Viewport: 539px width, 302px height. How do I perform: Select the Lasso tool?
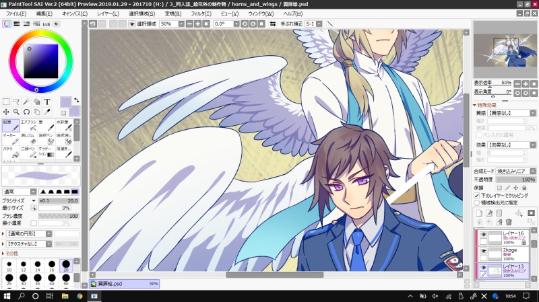coord(16,102)
